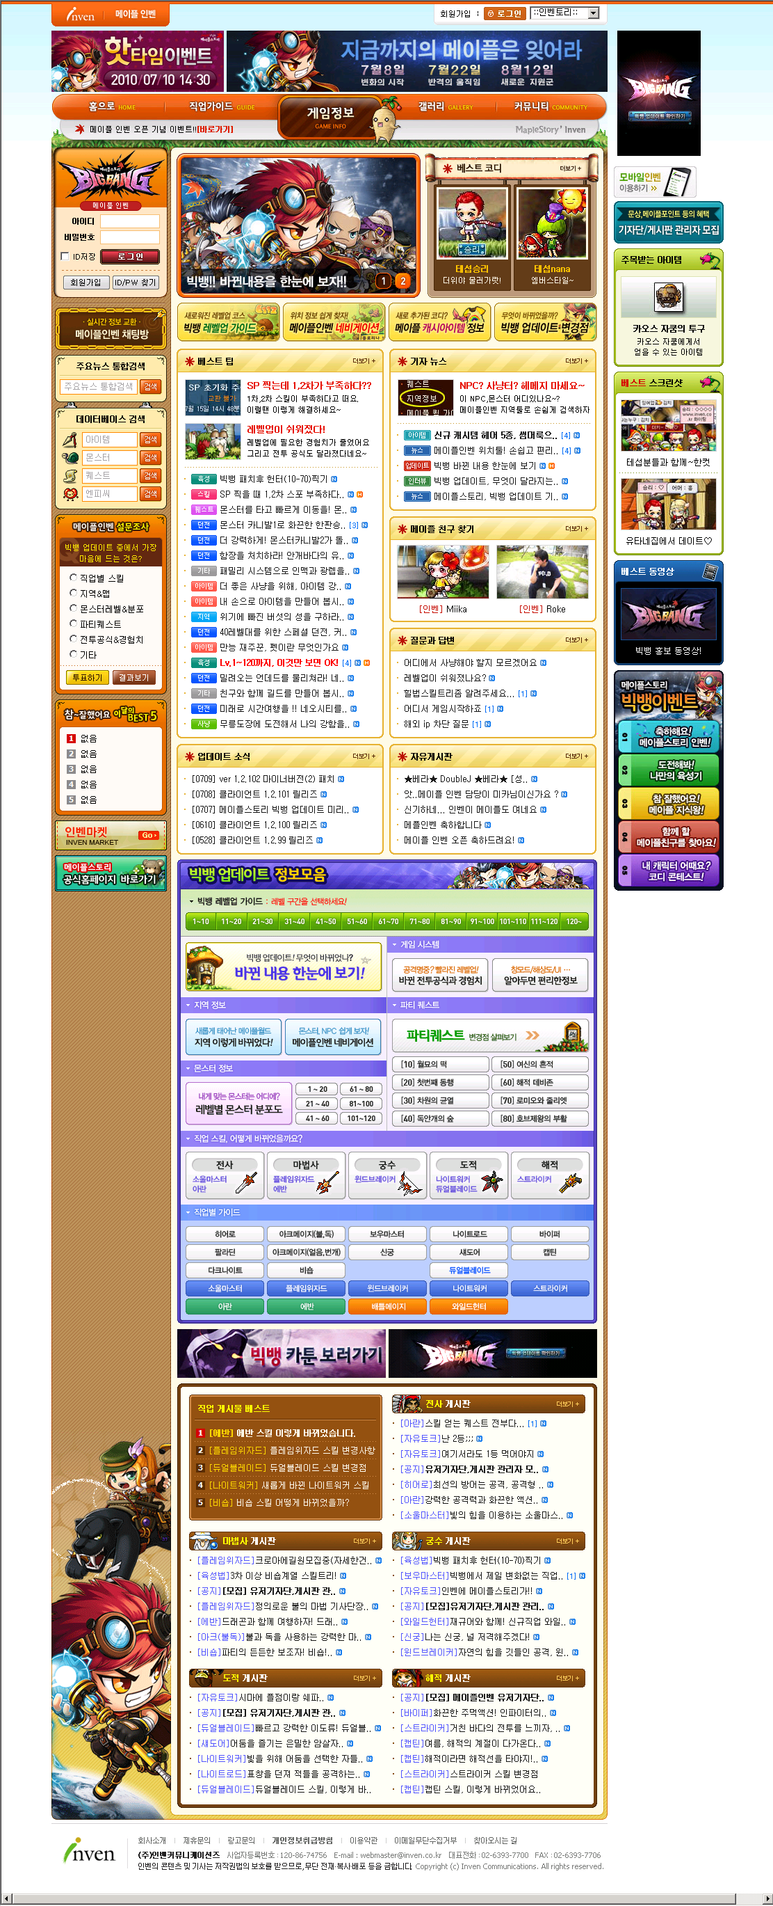Select the 파티퀘스트 poll option
The width and height of the screenshot is (773, 1906).
click(x=73, y=623)
